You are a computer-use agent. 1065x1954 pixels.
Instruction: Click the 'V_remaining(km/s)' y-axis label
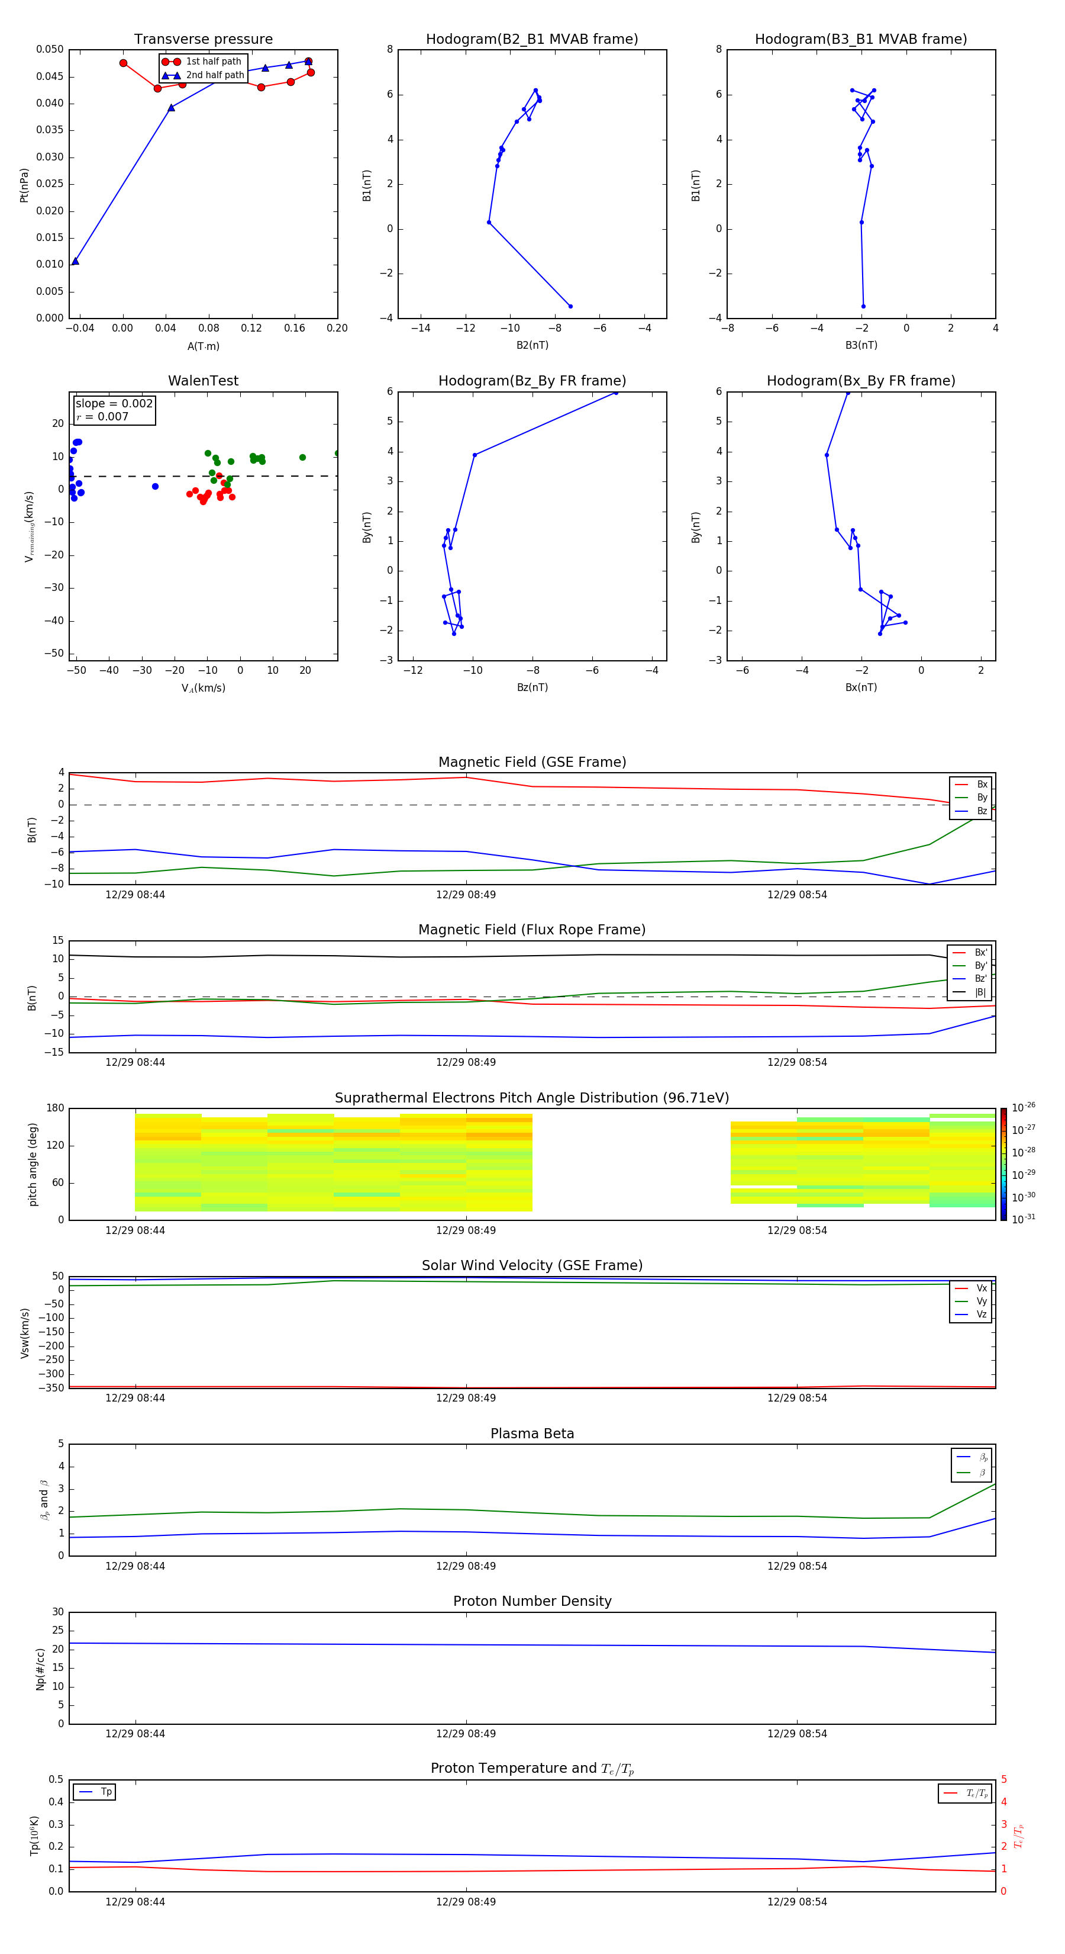[29, 526]
